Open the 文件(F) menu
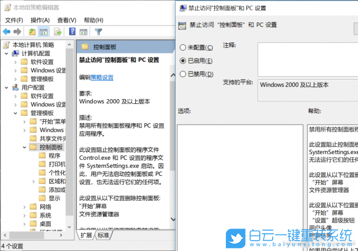This screenshot has height=251, width=358. click(14, 20)
